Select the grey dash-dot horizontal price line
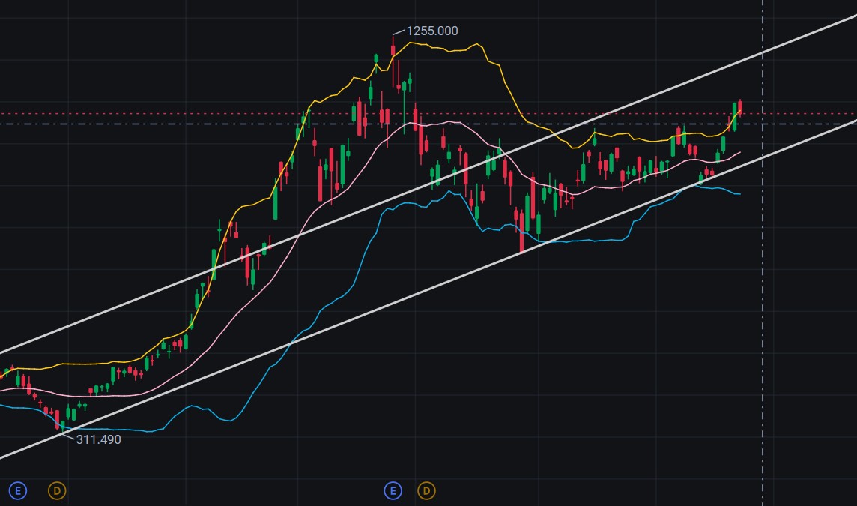Viewport: 857px width, 506px height. [428, 124]
